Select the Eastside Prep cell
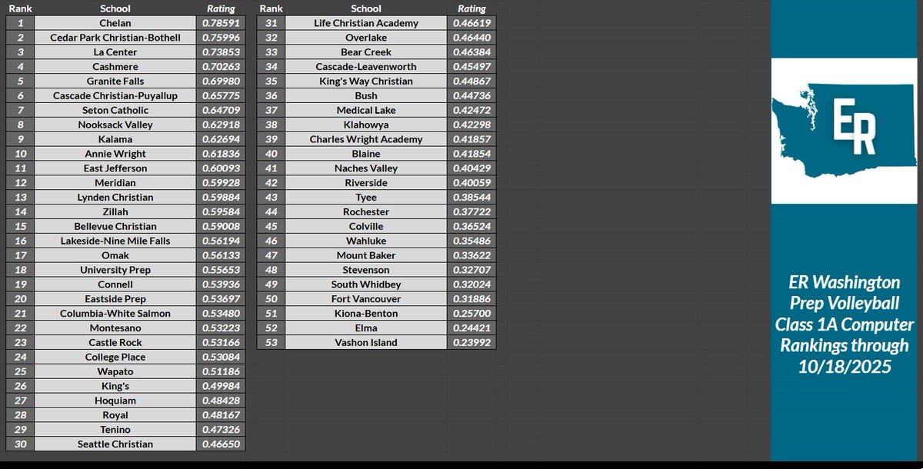 point(115,299)
